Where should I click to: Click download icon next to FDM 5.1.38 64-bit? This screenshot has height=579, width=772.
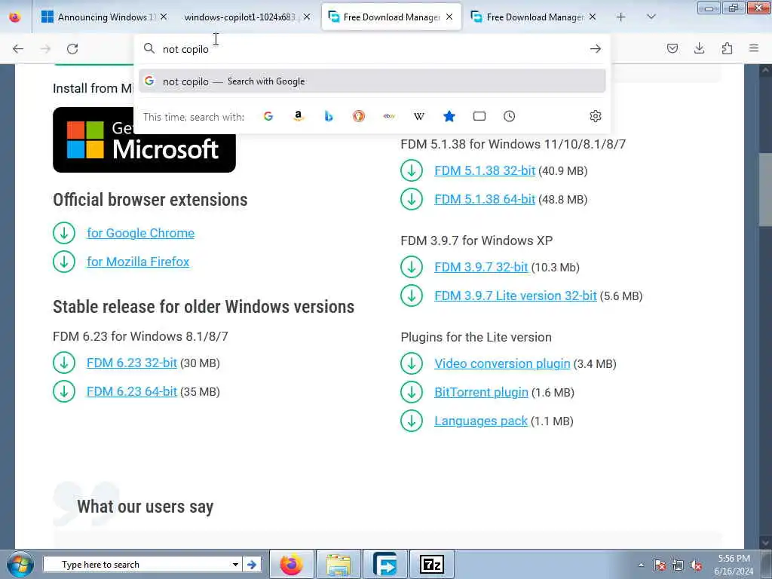tap(412, 199)
